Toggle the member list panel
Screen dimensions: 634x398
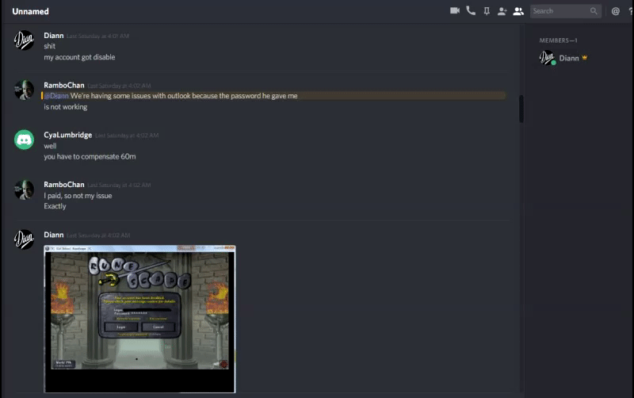tap(518, 11)
